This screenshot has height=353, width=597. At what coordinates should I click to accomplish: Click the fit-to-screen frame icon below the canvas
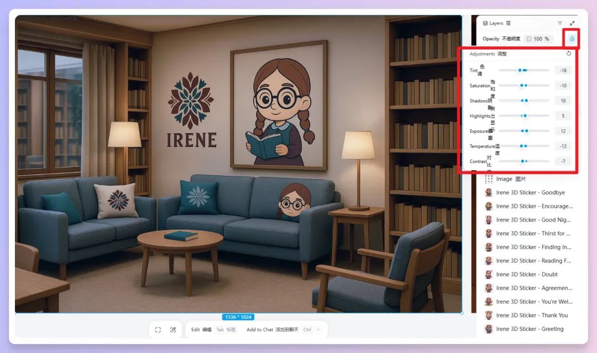click(x=158, y=330)
